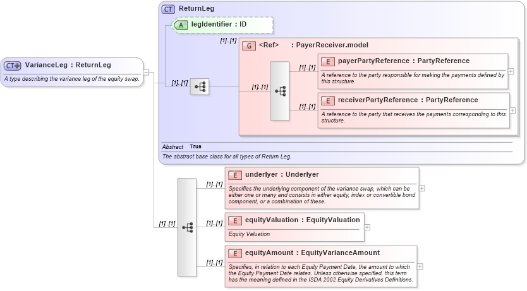Select 'equityAmount : EquityVarianceAmount' label
This screenshot has height=291, width=527.
[312, 253]
